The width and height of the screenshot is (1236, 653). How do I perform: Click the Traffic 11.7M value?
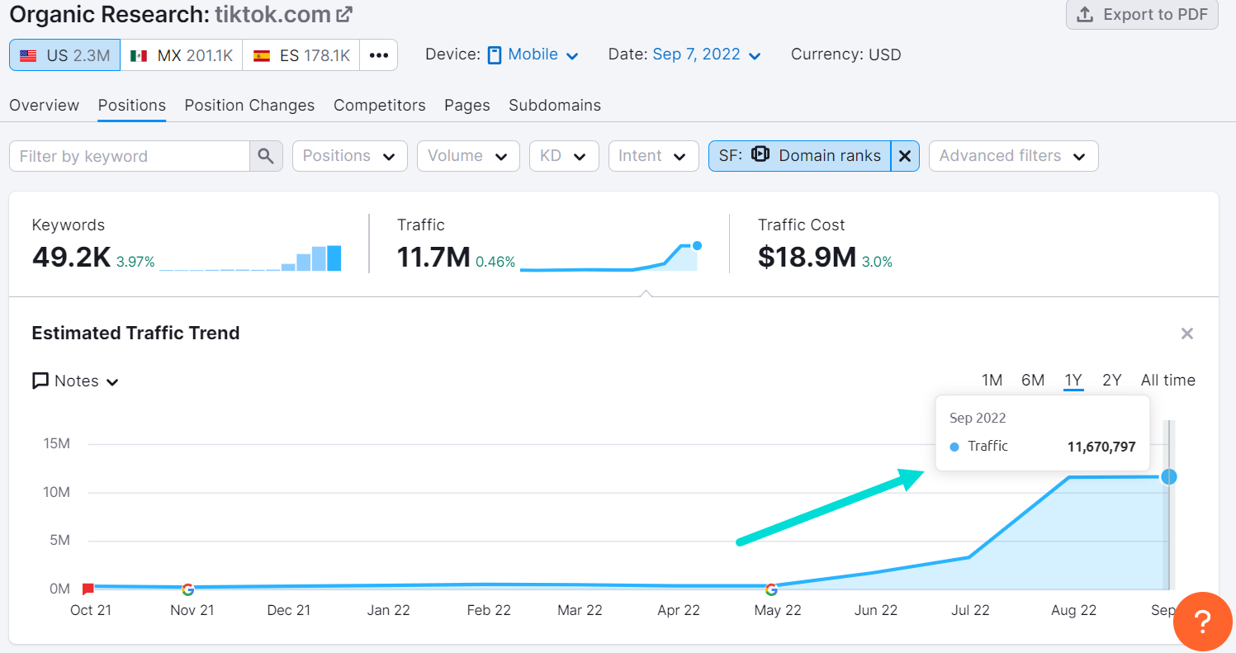pos(433,258)
